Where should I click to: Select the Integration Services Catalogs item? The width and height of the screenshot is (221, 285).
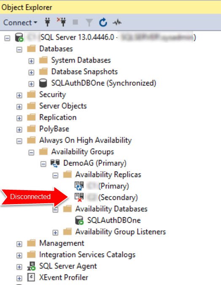point(87,255)
